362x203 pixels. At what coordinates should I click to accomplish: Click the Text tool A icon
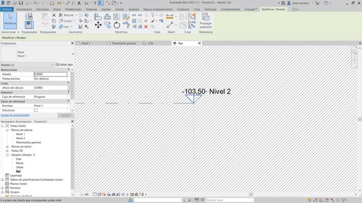pyautogui.click(x=79, y=3)
